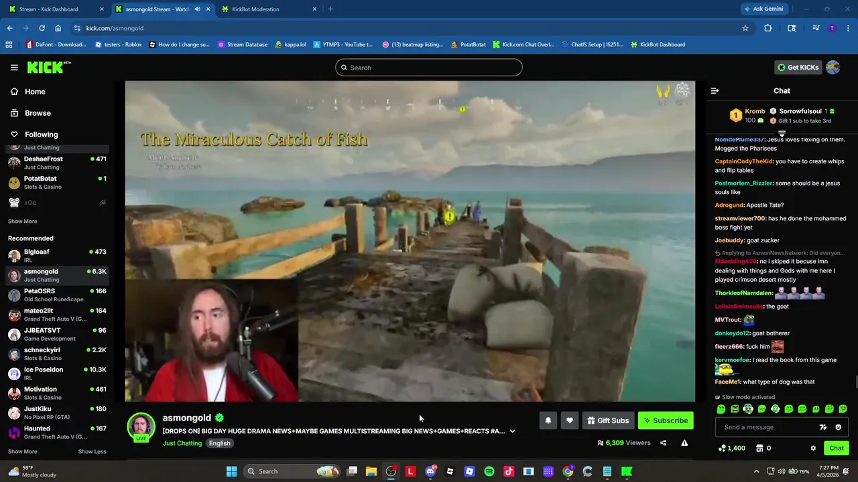The width and height of the screenshot is (858, 482).
Task: Open the user profile avatar menu
Action: [x=833, y=67]
